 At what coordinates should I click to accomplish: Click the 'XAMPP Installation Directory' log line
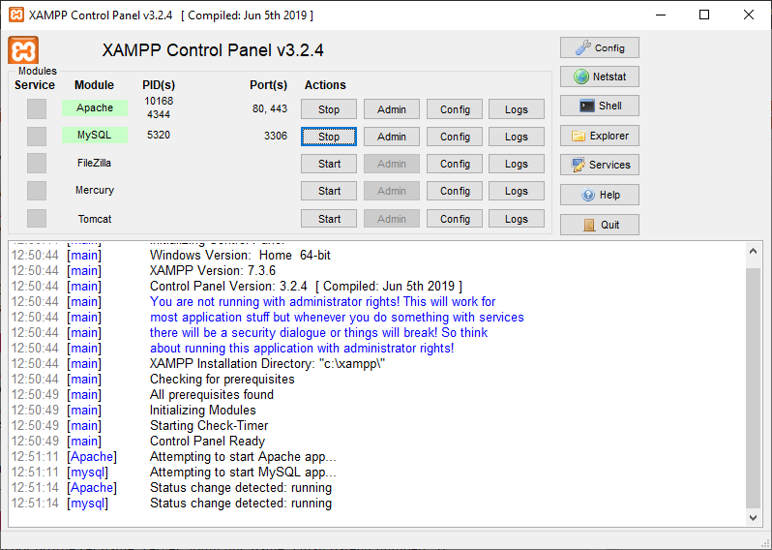tap(267, 364)
